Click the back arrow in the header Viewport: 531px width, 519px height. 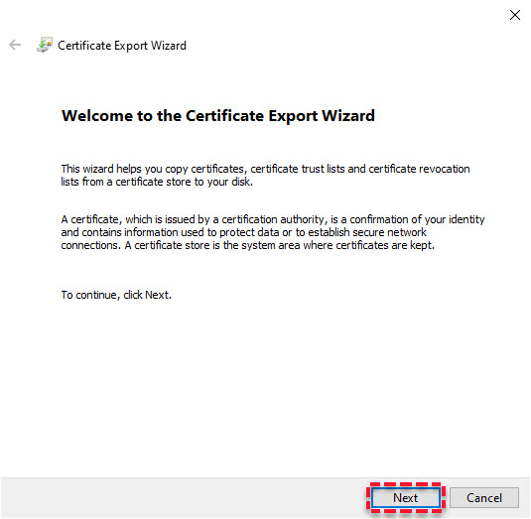[x=15, y=45]
